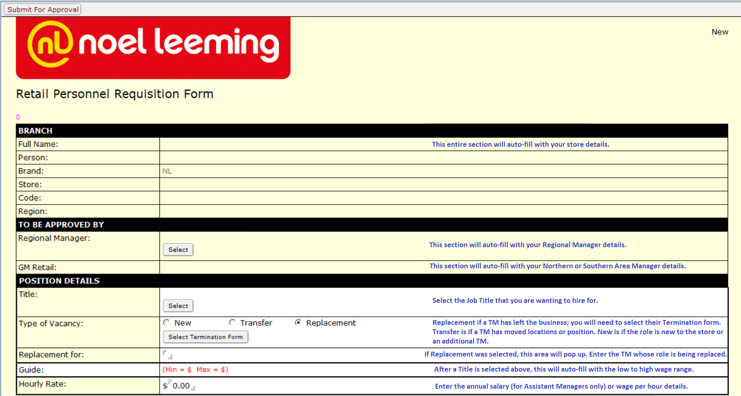Choose the New vacancy type radio button
Viewport: 741px width, 396px height.
coord(166,322)
